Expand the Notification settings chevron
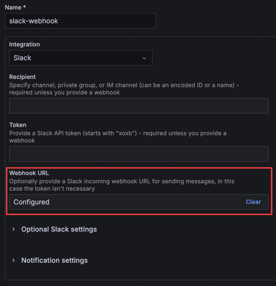Screen dimensions: 276x286 coord(13,261)
